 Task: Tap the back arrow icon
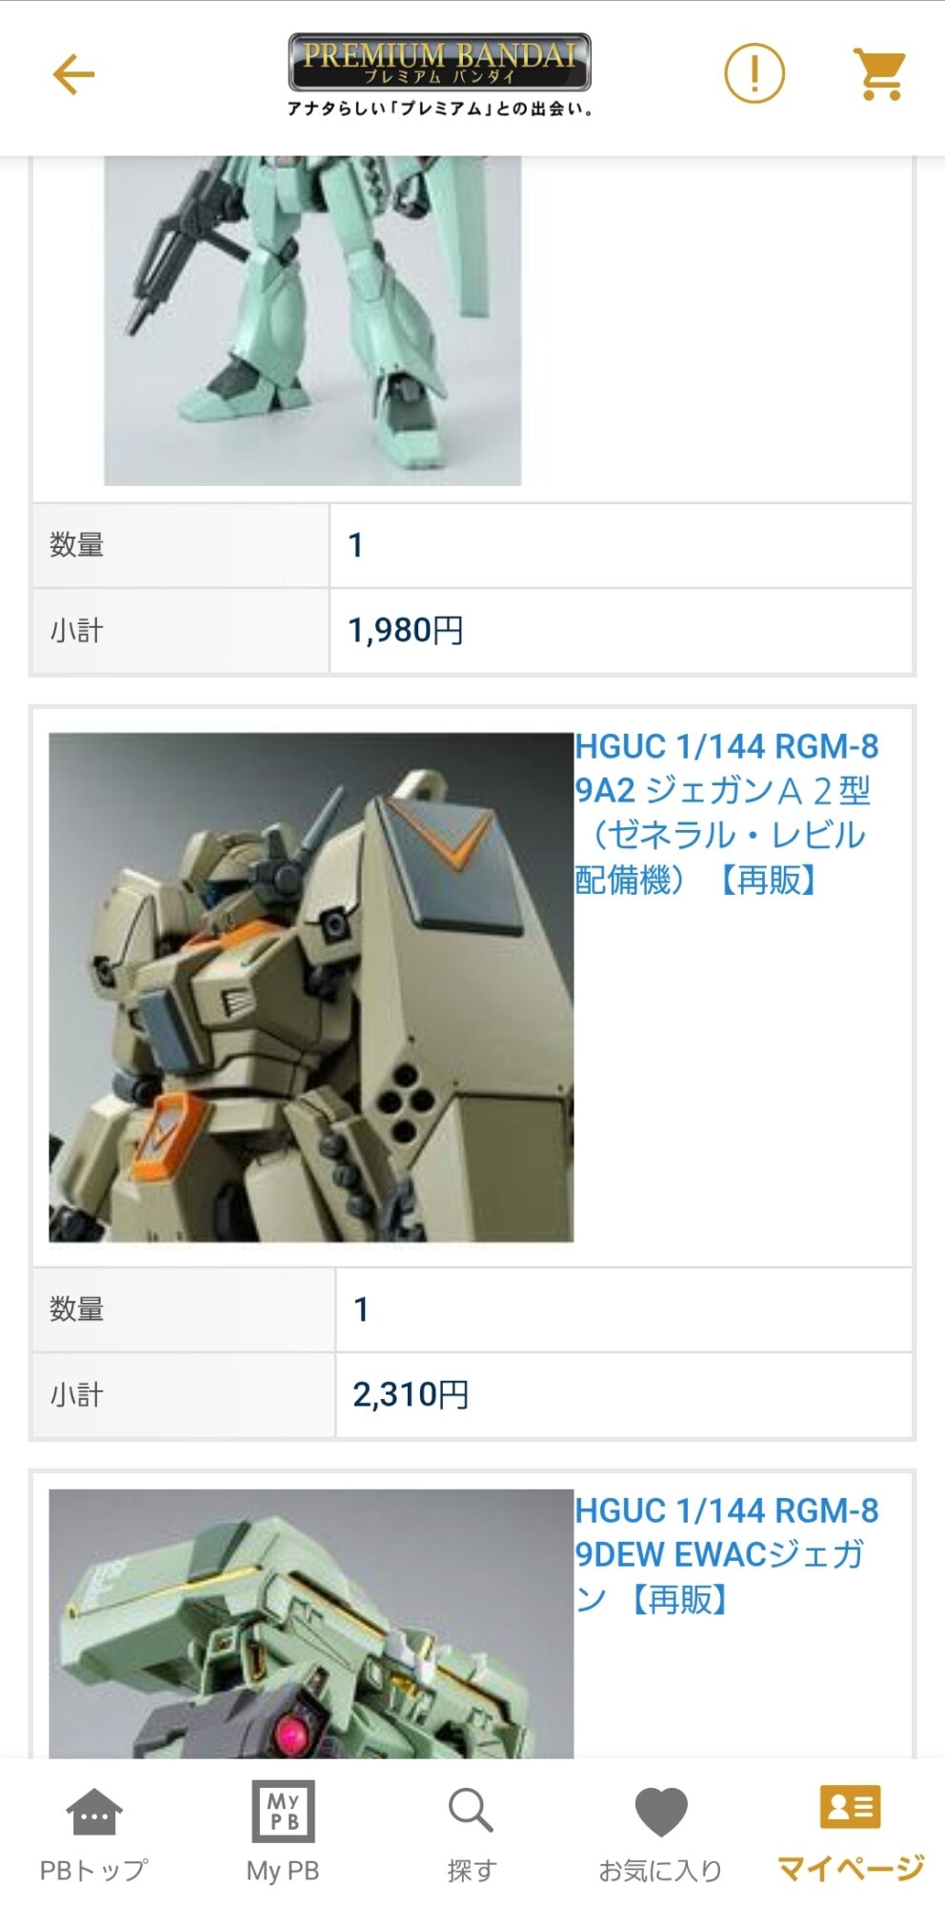(73, 74)
